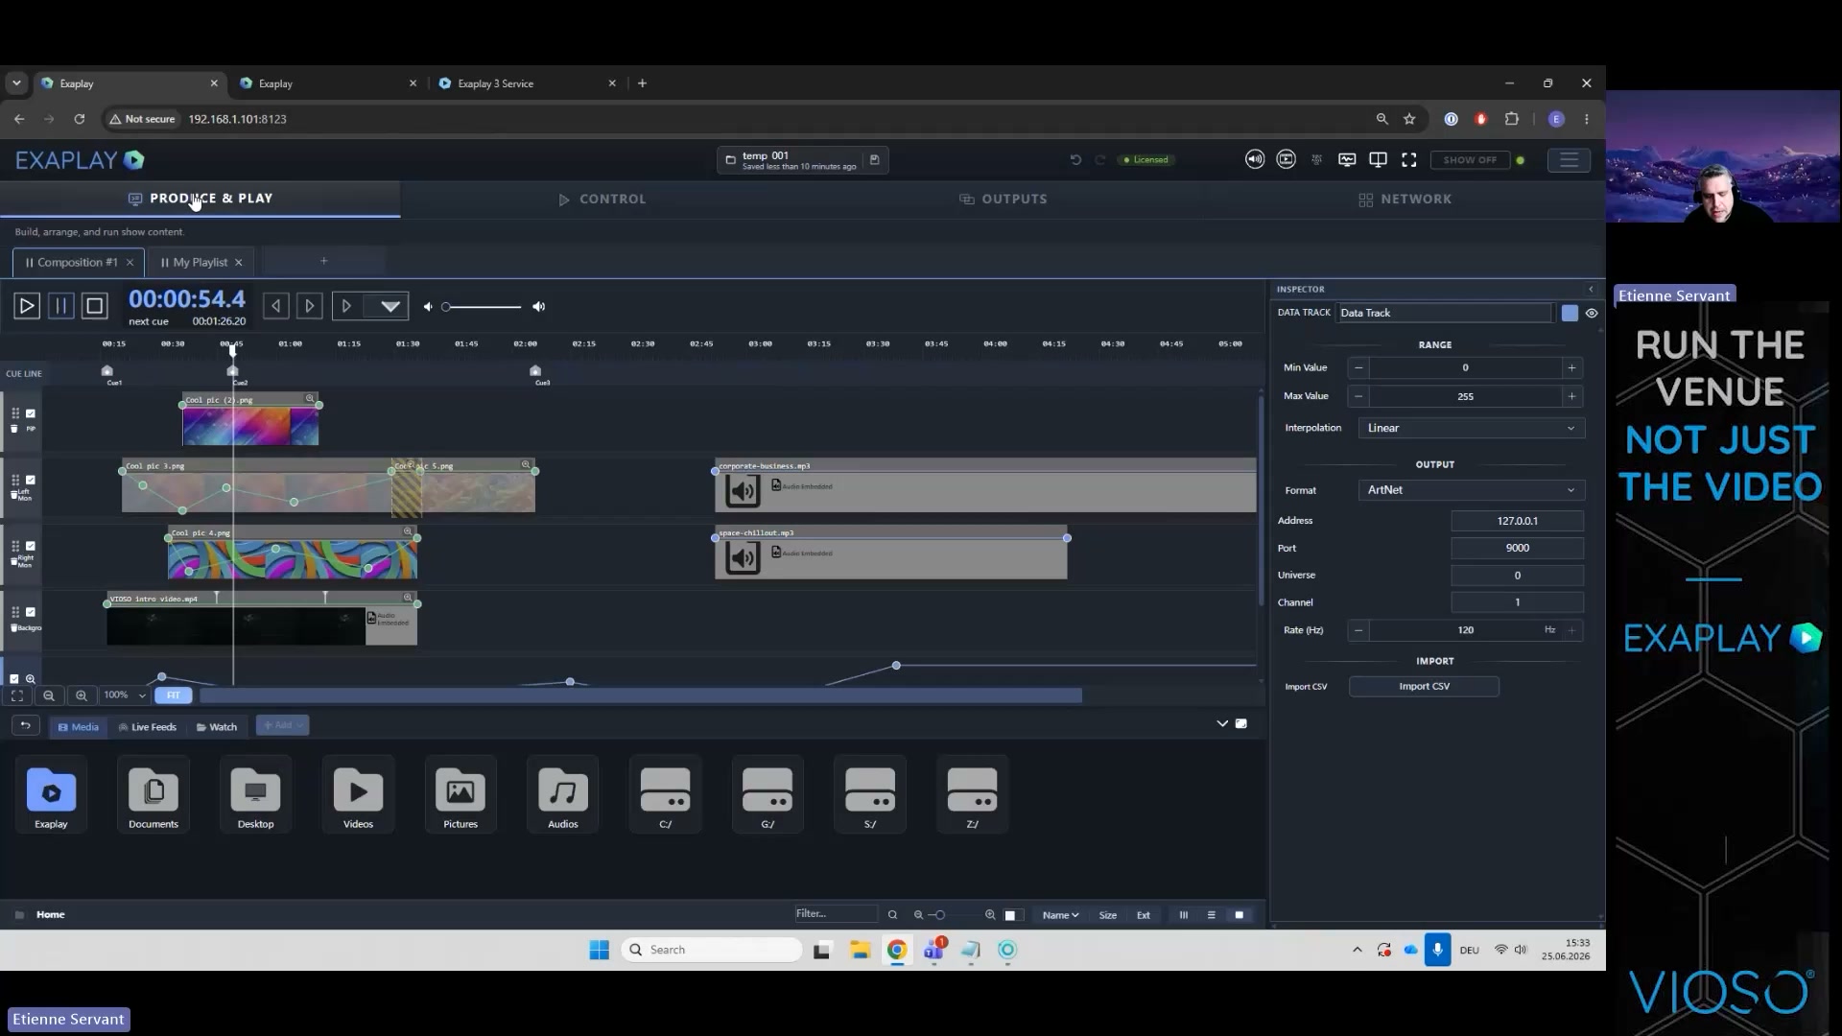Zoom in the timeline

coord(82,695)
